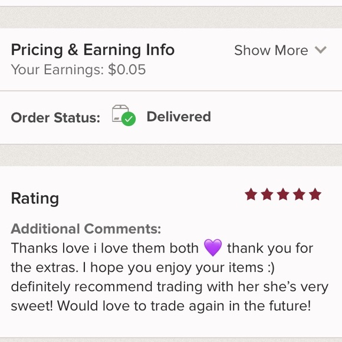Image resolution: width=342 pixels, height=342 pixels.
Task: Click the Additional Comments label
Action: 86,229
